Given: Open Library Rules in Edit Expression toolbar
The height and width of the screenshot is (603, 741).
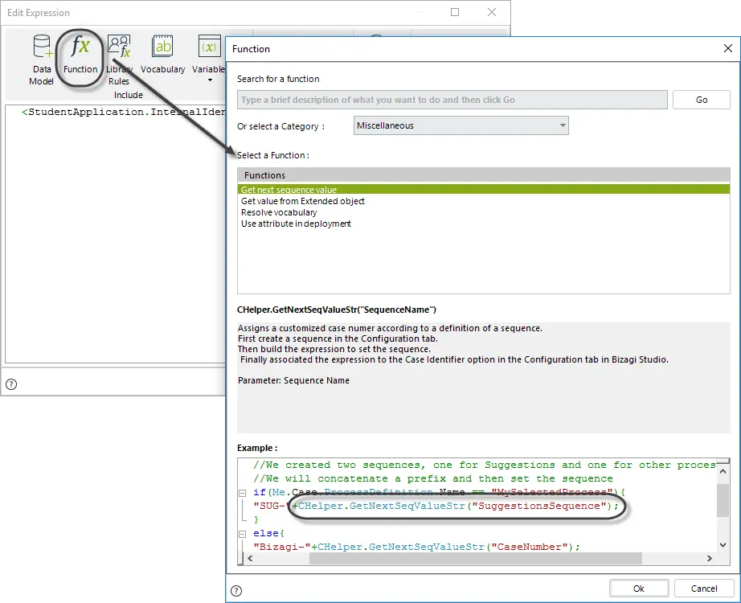Looking at the screenshot, I should 119,60.
